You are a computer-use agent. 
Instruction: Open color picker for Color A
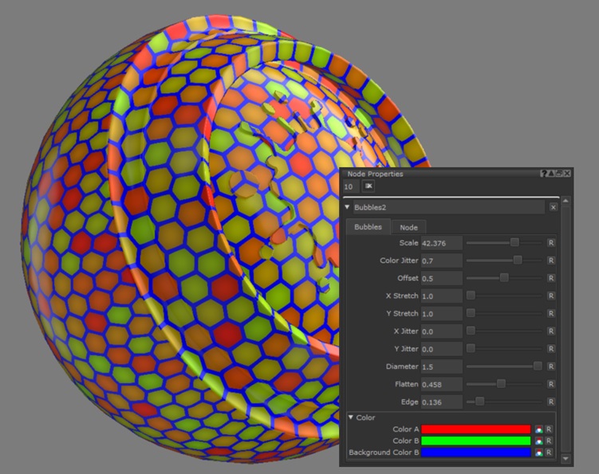point(539,429)
